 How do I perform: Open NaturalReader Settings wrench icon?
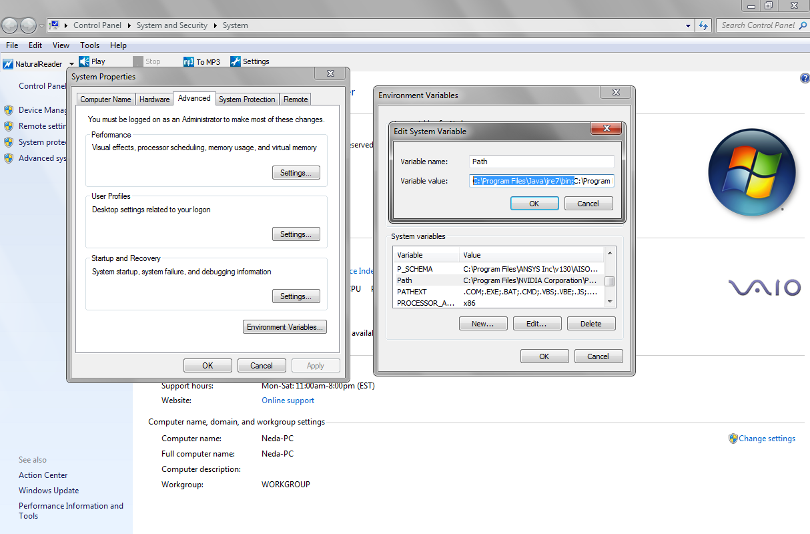pos(236,61)
